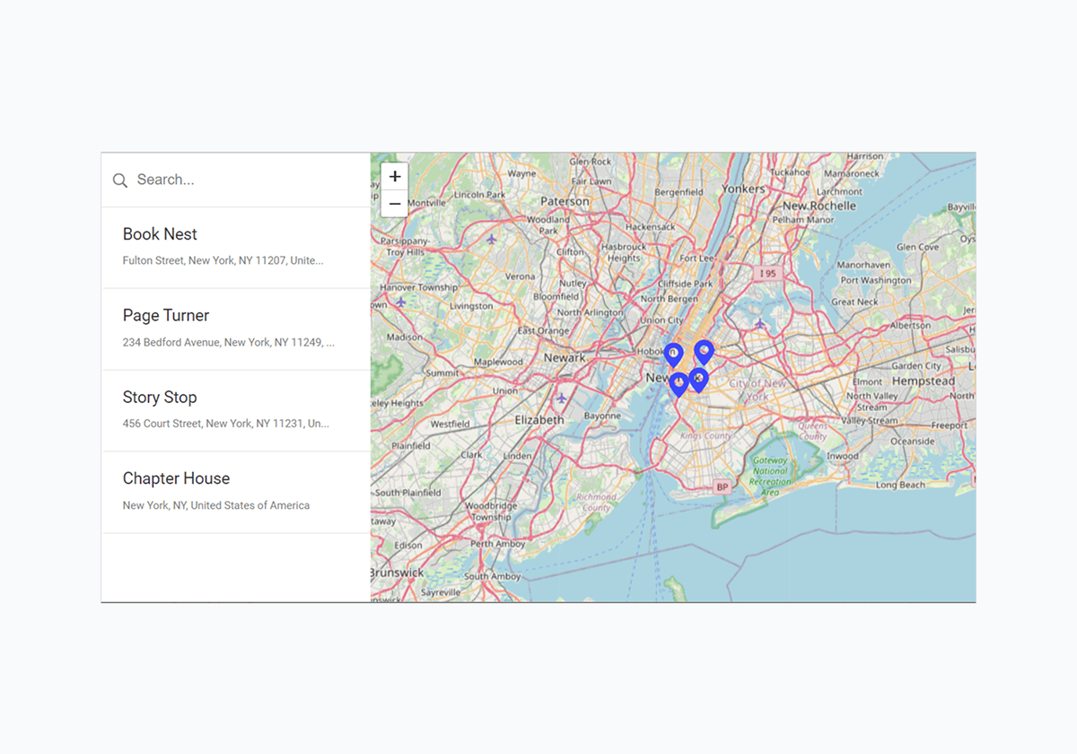
Task: Click the Perth Amboy label on the map
Action: tap(495, 544)
